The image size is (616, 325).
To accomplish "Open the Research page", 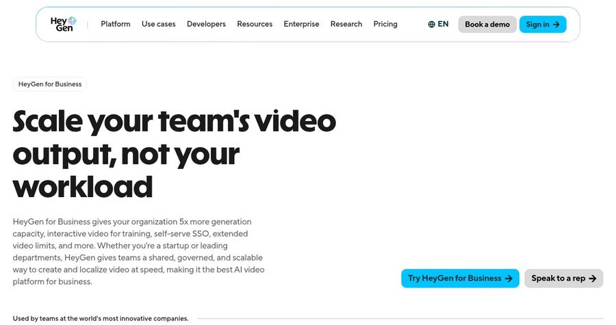I will [346, 24].
